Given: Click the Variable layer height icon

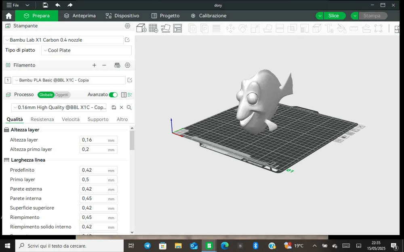Looking at the screenshot, I should click(x=217, y=28).
